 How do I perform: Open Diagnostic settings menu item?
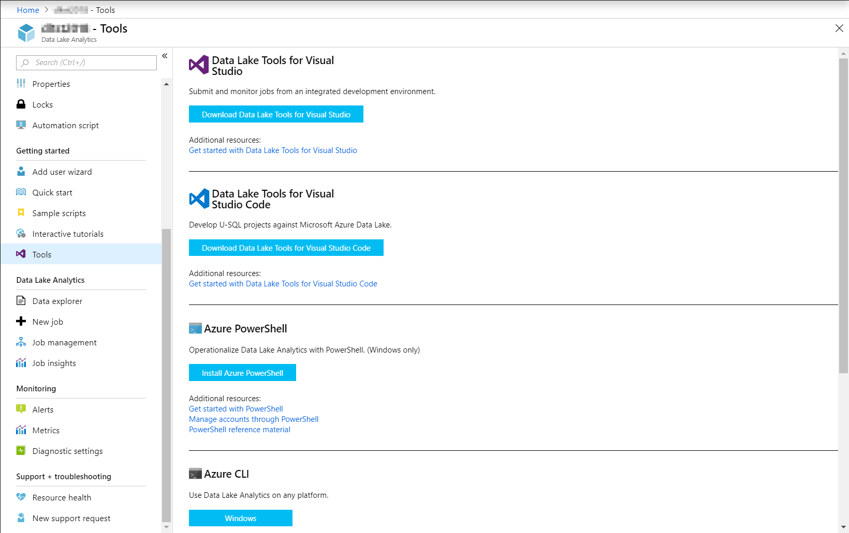[81, 451]
